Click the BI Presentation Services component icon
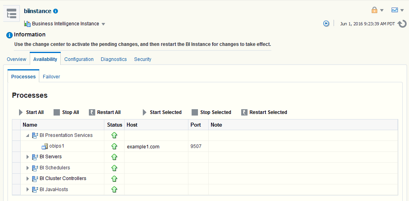The height and width of the screenshot is (201, 409). (x=35, y=135)
